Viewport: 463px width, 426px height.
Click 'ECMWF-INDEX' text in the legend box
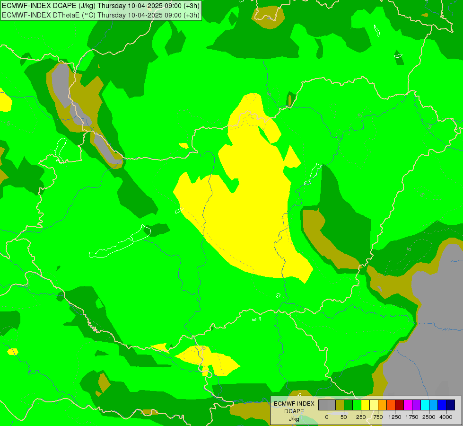(294, 404)
